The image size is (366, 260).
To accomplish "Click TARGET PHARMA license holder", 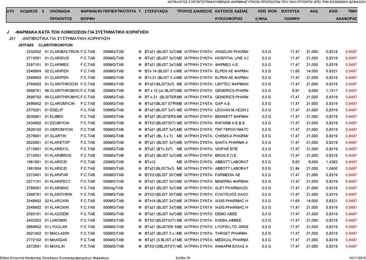I will [x=231, y=233].
